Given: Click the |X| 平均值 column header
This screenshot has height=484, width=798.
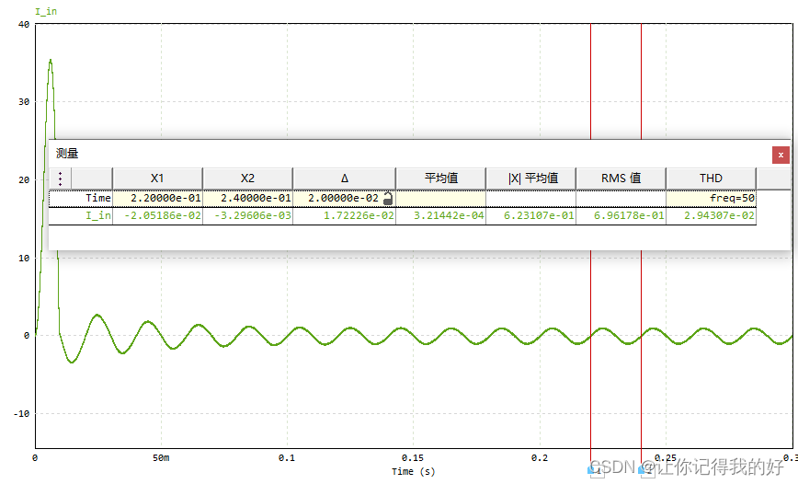Looking at the screenshot, I should (x=531, y=179).
